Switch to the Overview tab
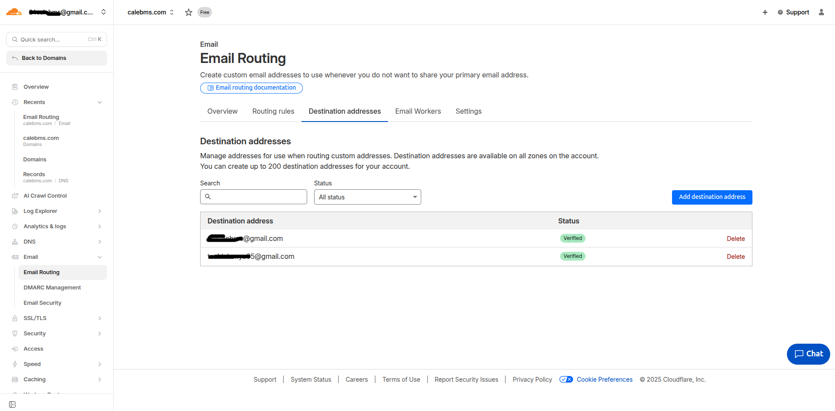This screenshot has height=411, width=835. click(222, 111)
